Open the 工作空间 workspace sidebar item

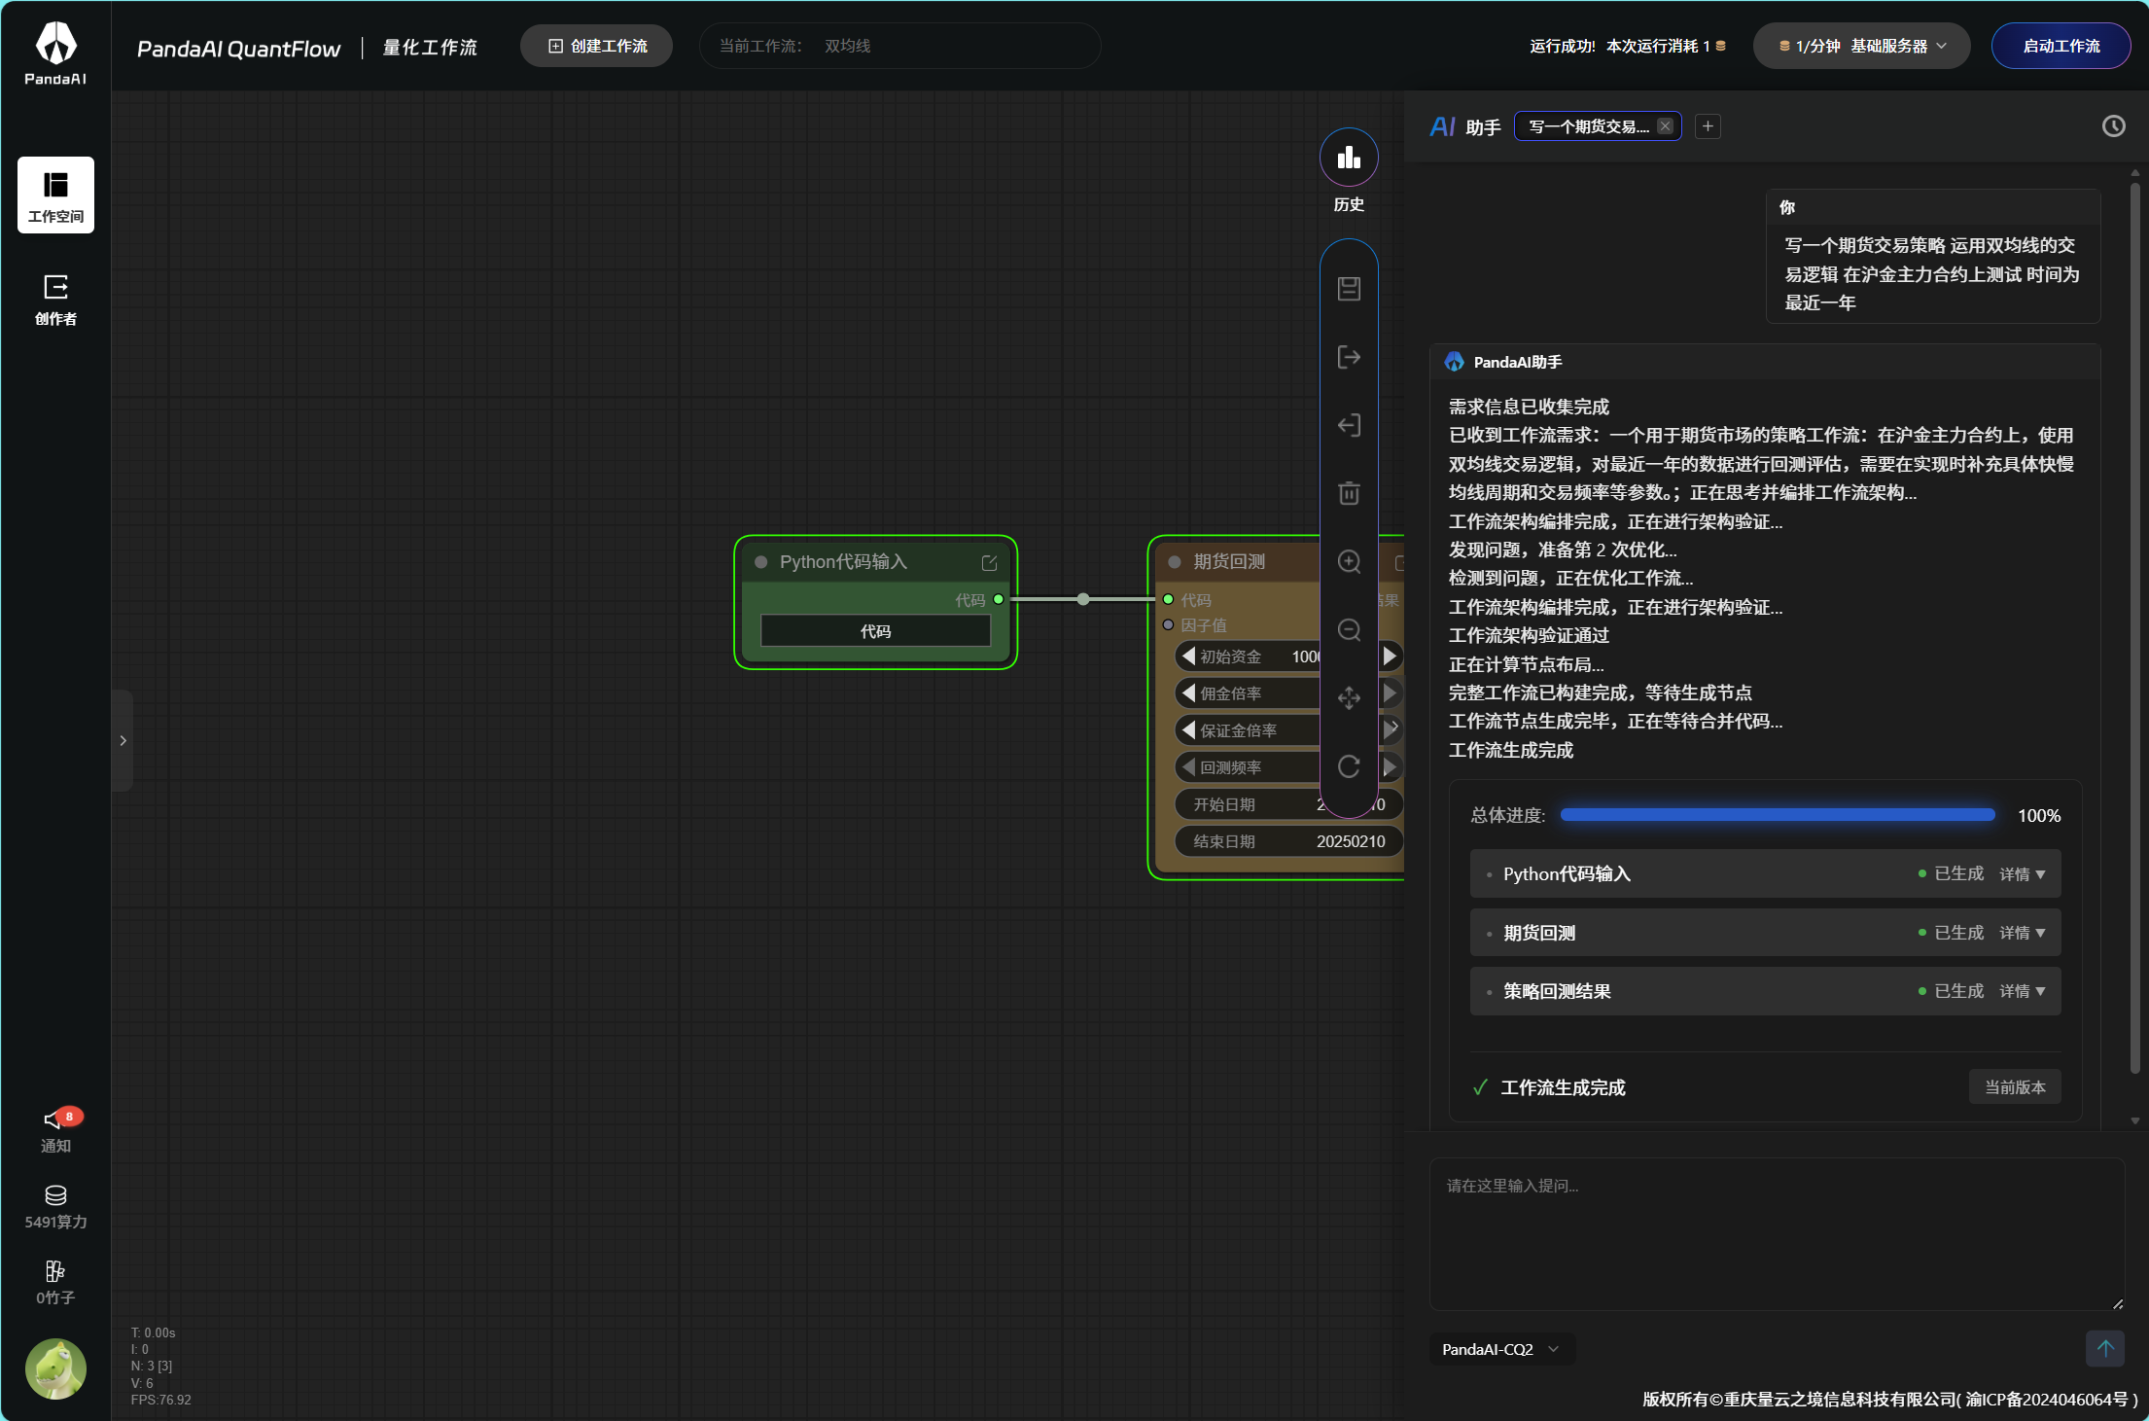point(55,195)
